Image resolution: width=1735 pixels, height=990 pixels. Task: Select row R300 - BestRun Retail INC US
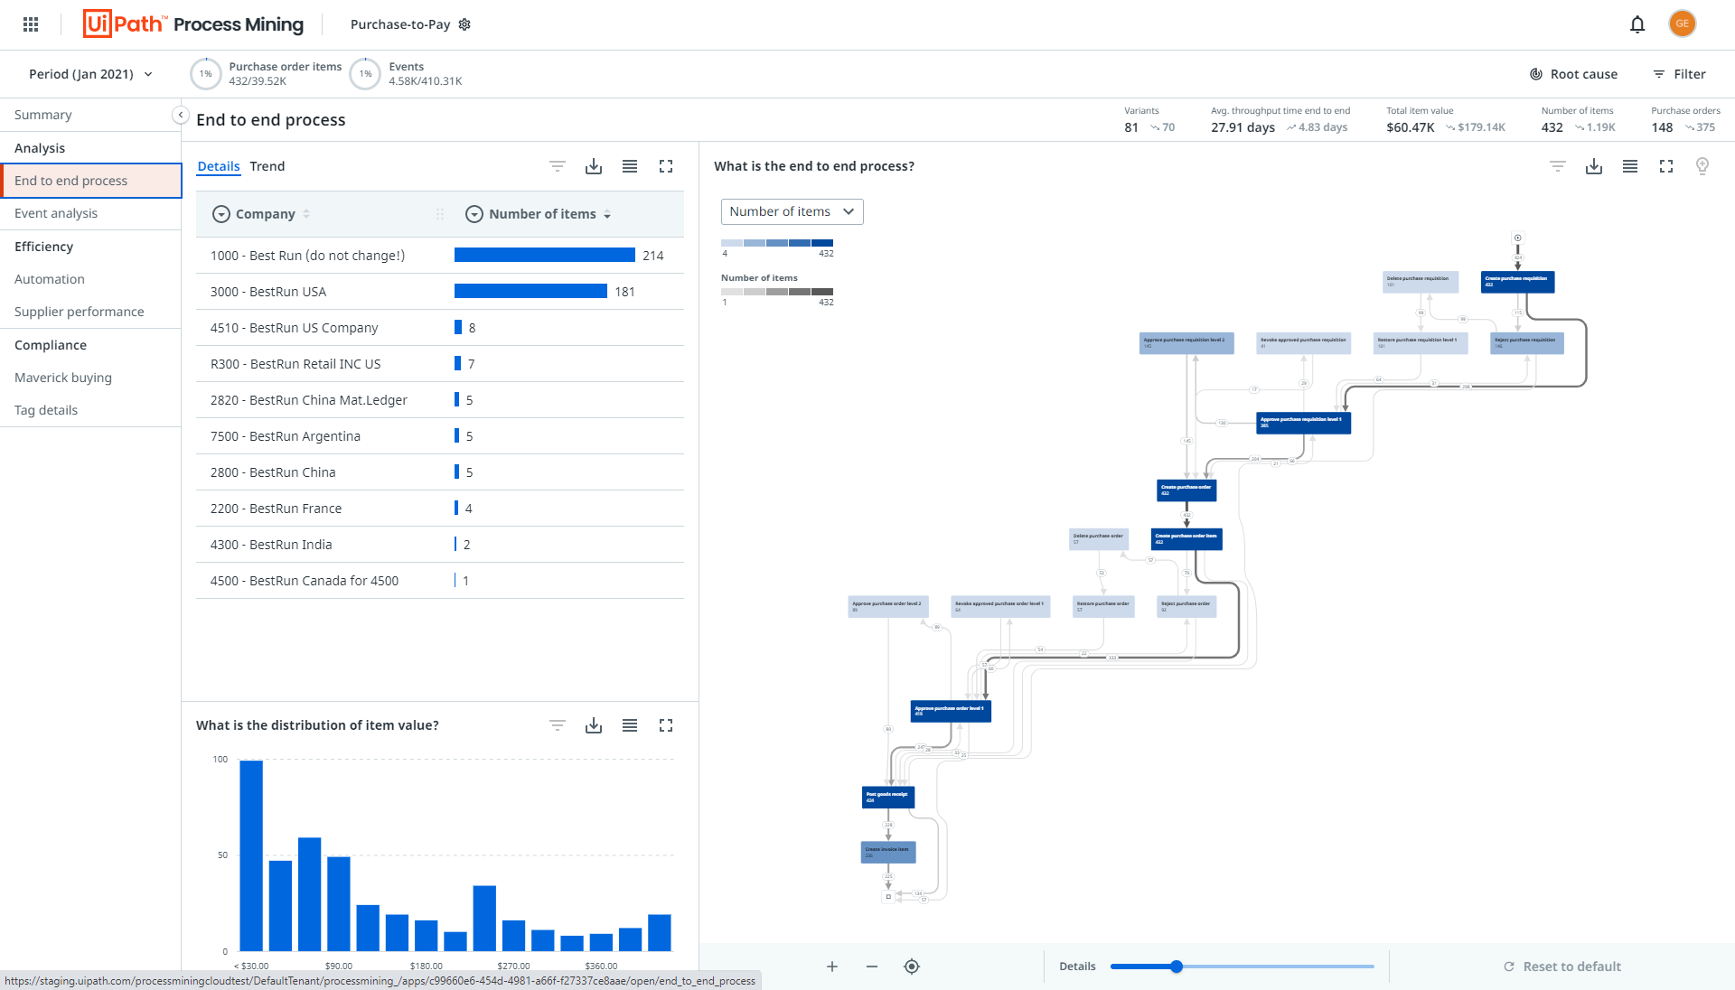[x=440, y=364]
